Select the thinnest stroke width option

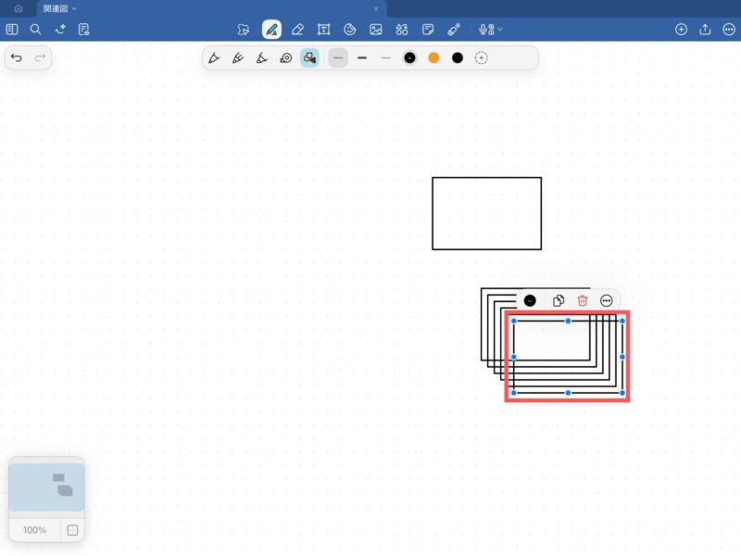pos(386,57)
